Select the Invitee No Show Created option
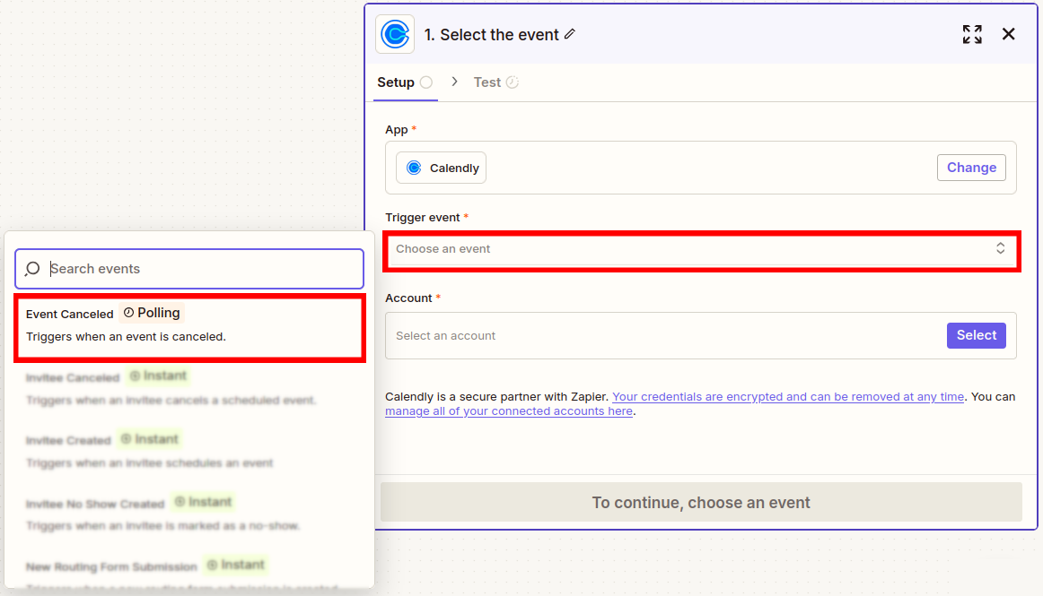Screen dimensions: 1043x596 pos(189,514)
